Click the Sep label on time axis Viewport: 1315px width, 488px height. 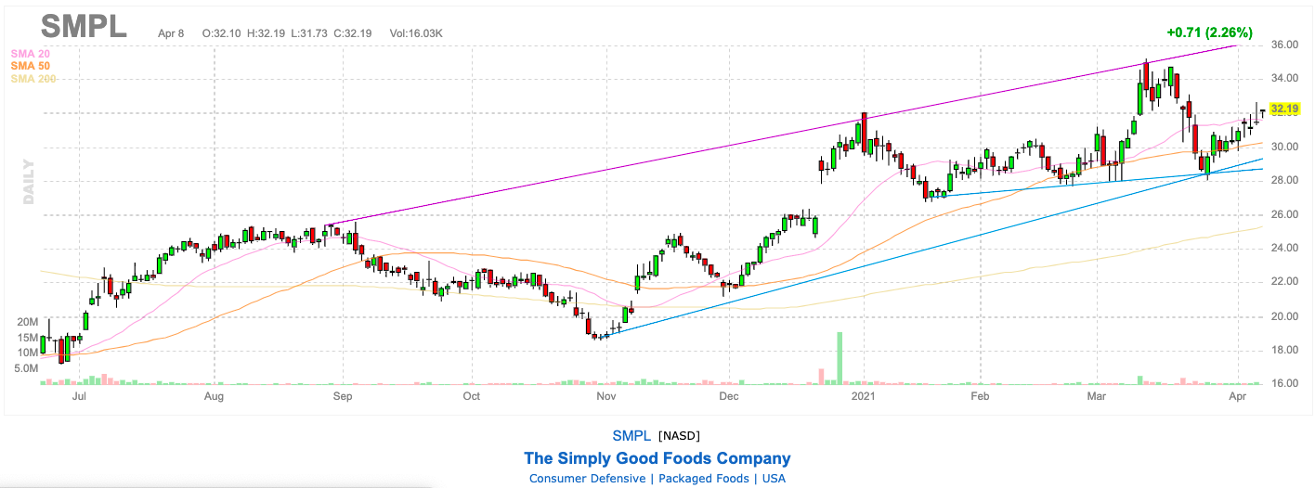click(343, 396)
